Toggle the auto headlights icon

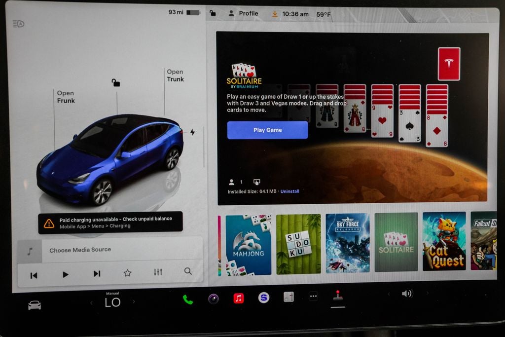(18, 24)
